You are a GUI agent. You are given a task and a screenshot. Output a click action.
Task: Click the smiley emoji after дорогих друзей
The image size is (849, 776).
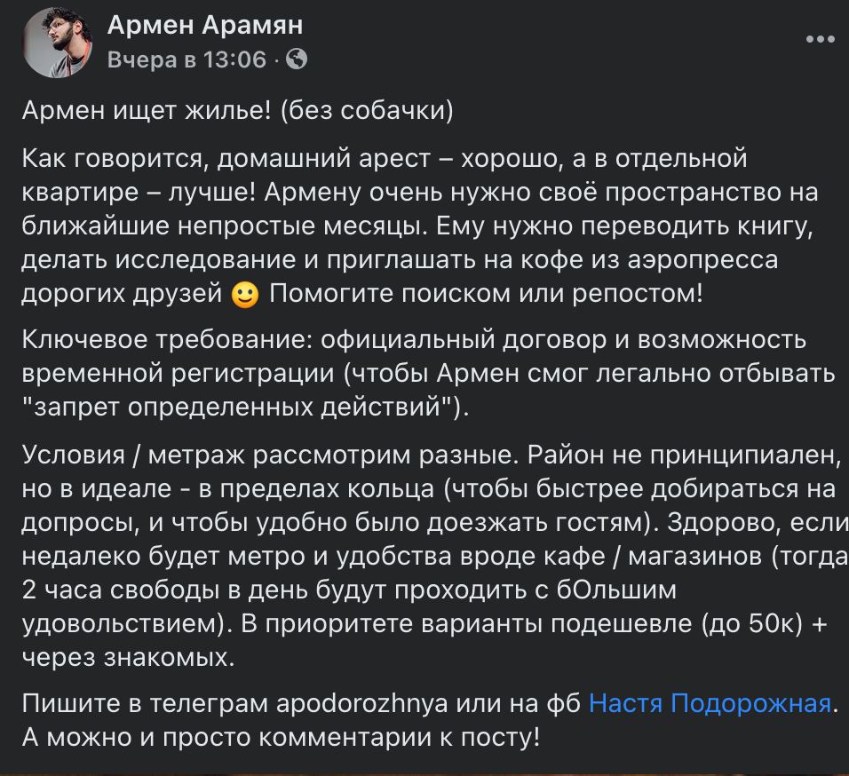pos(245,295)
